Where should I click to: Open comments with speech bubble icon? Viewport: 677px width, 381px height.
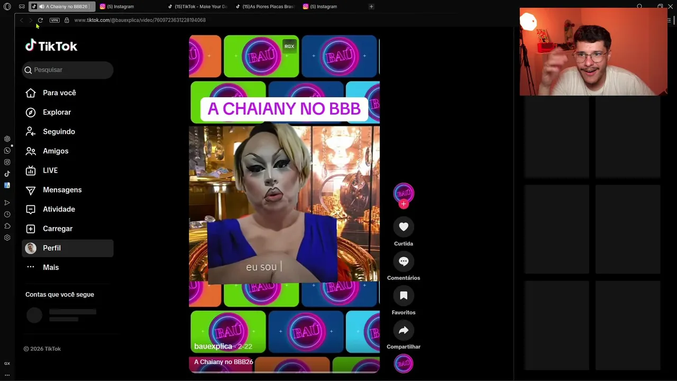tap(404, 261)
